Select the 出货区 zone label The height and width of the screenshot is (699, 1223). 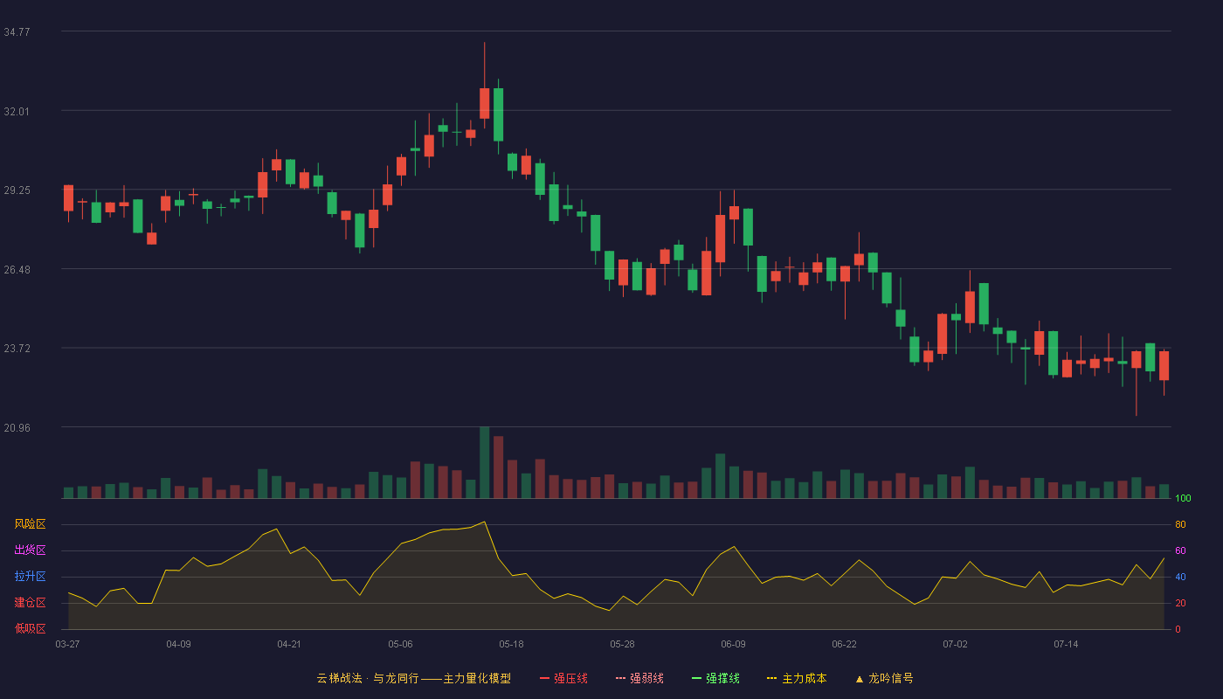click(x=30, y=550)
